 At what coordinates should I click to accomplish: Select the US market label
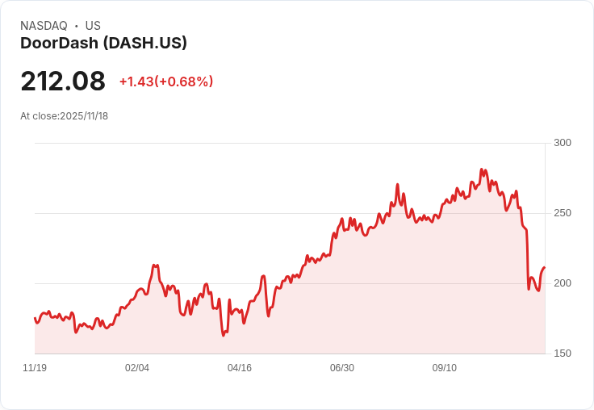(x=93, y=26)
